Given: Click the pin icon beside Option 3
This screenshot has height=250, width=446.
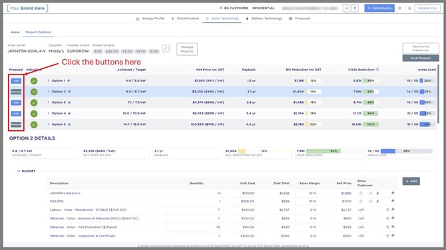Looking at the screenshot, I should tap(69, 102).
